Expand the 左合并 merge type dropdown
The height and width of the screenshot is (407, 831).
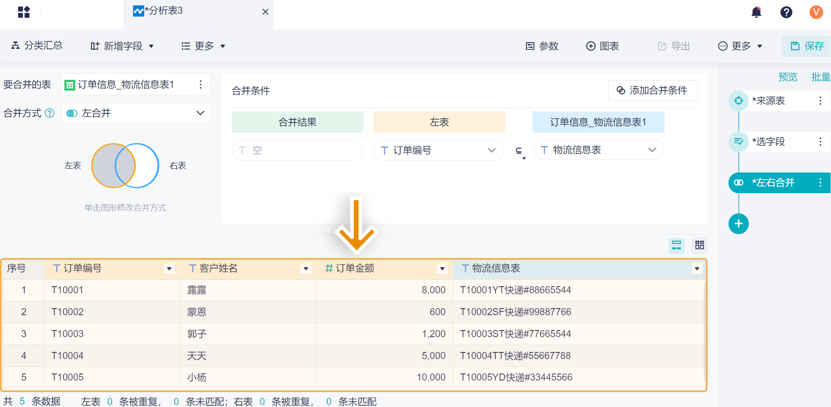(x=136, y=113)
